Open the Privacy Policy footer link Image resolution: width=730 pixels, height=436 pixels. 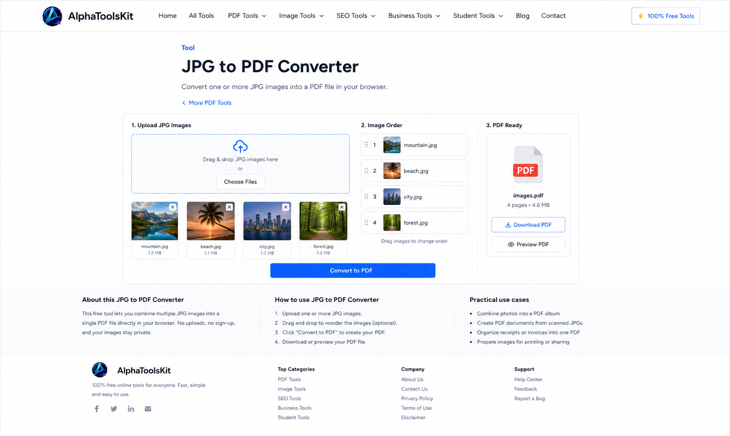[417, 398]
